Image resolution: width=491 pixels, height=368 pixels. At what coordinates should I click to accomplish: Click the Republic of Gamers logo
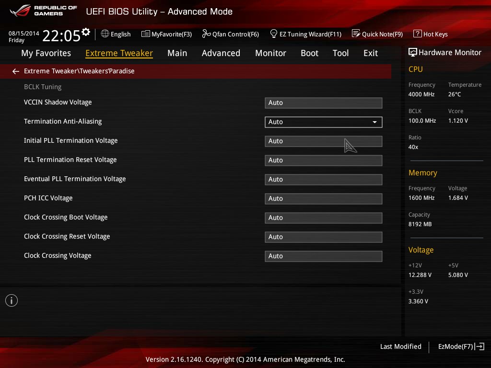(x=43, y=11)
